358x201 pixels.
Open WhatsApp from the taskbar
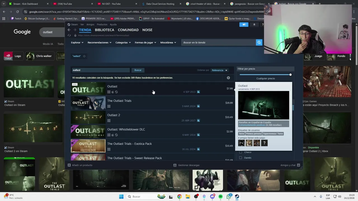[x=229, y=197]
